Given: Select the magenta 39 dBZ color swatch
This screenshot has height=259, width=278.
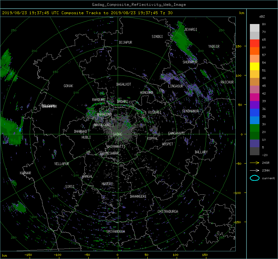Looking at the screenshot, I should [x=255, y=97].
